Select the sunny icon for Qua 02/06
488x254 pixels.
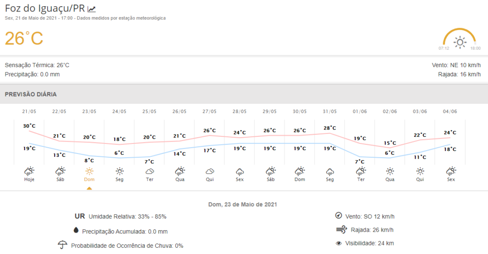click(389, 171)
